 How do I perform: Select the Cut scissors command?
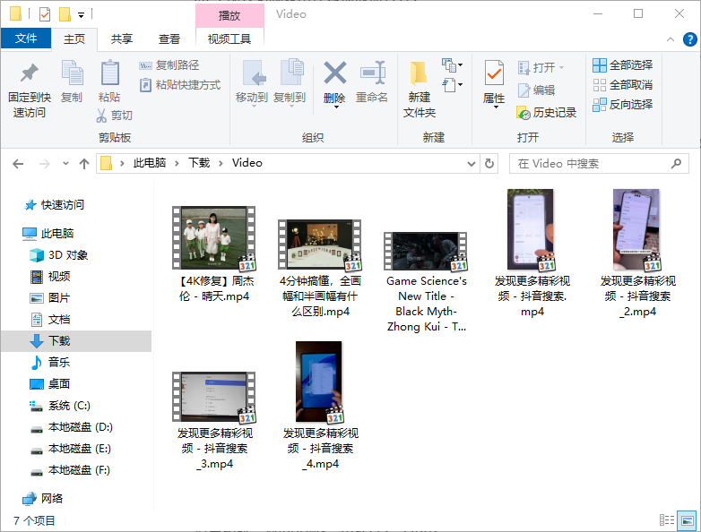(x=115, y=116)
